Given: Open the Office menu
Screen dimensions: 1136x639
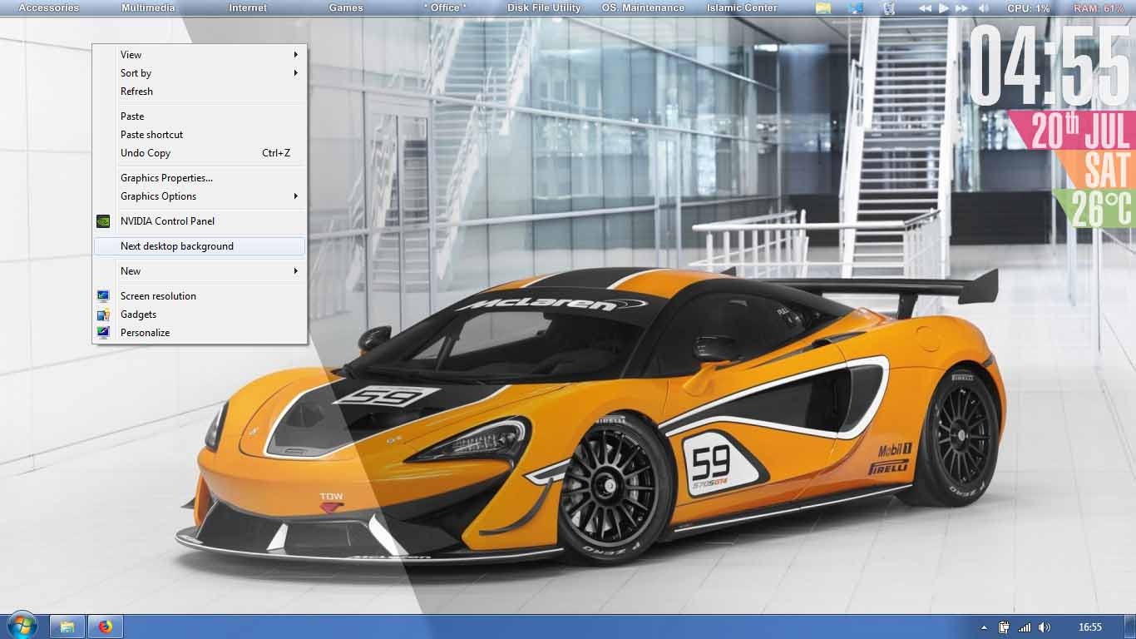Looking at the screenshot, I should tap(445, 7).
